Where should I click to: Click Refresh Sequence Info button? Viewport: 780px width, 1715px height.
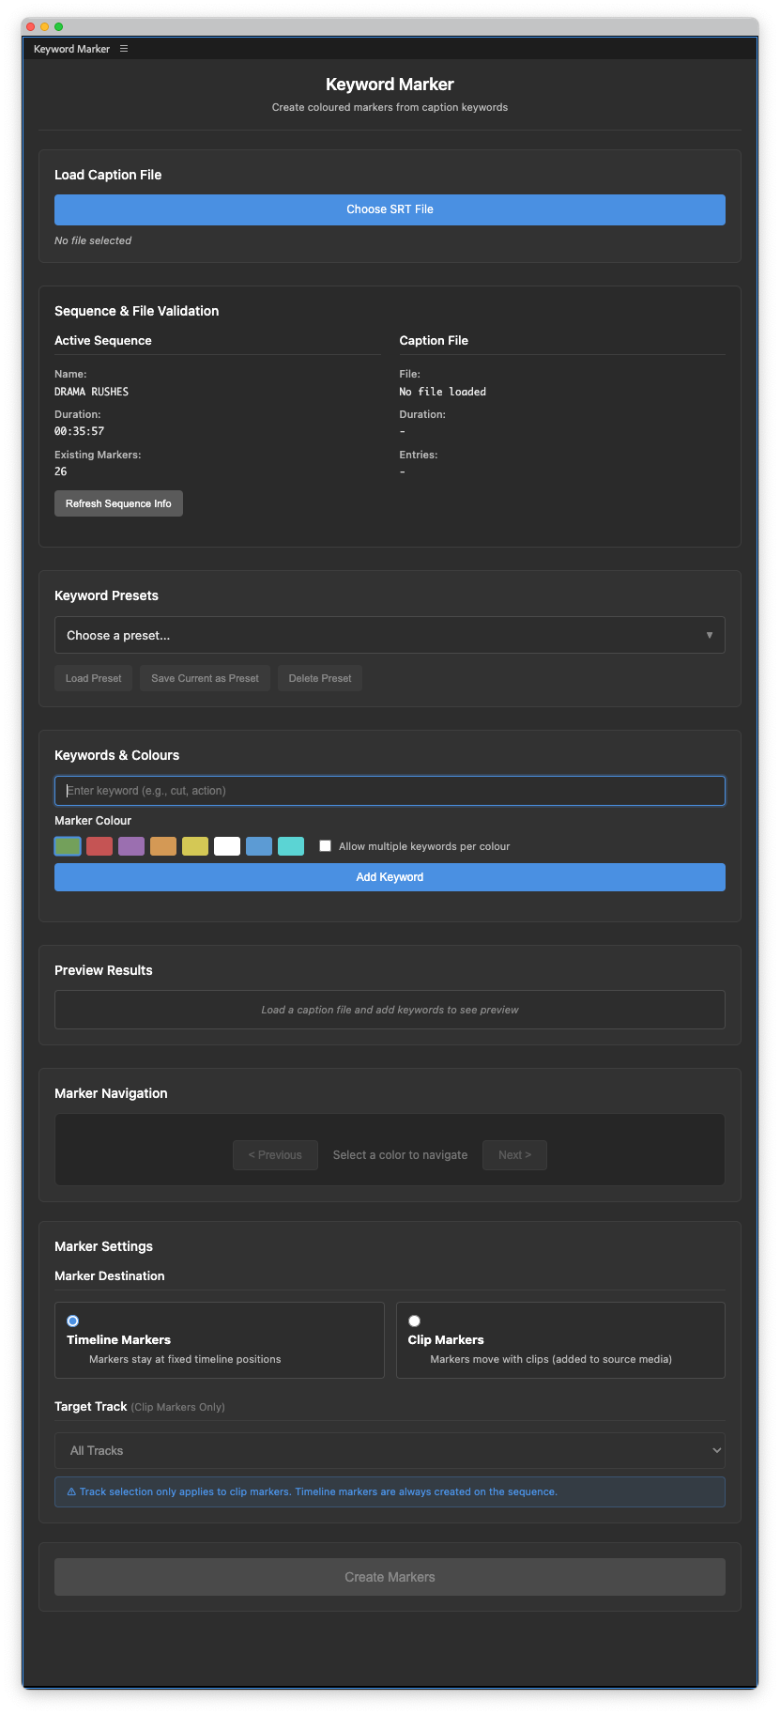click(x=118, y=503)
